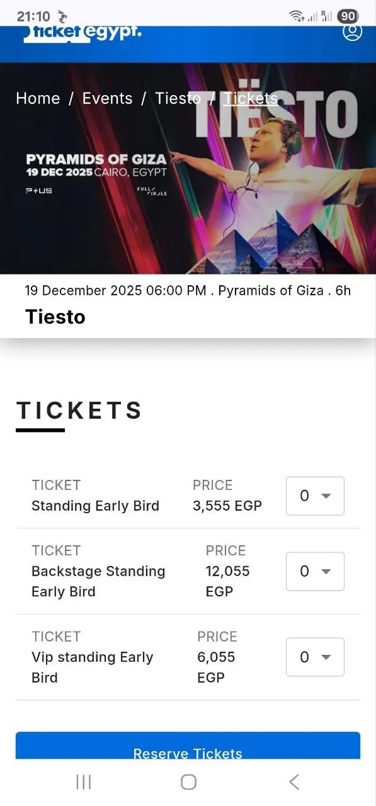Tap the mobile signal strength icon
Screen dimensions: 376x806
click(313, 16)
